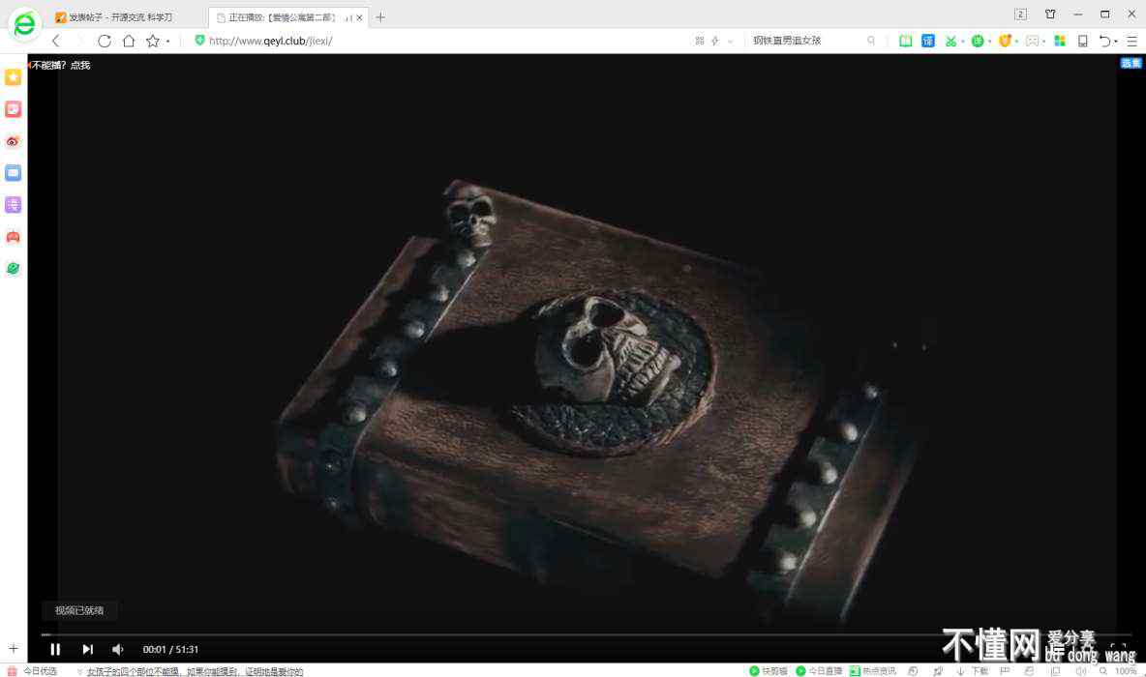
Task: Open the mobile phone assistant icon
Action: 1083,41
